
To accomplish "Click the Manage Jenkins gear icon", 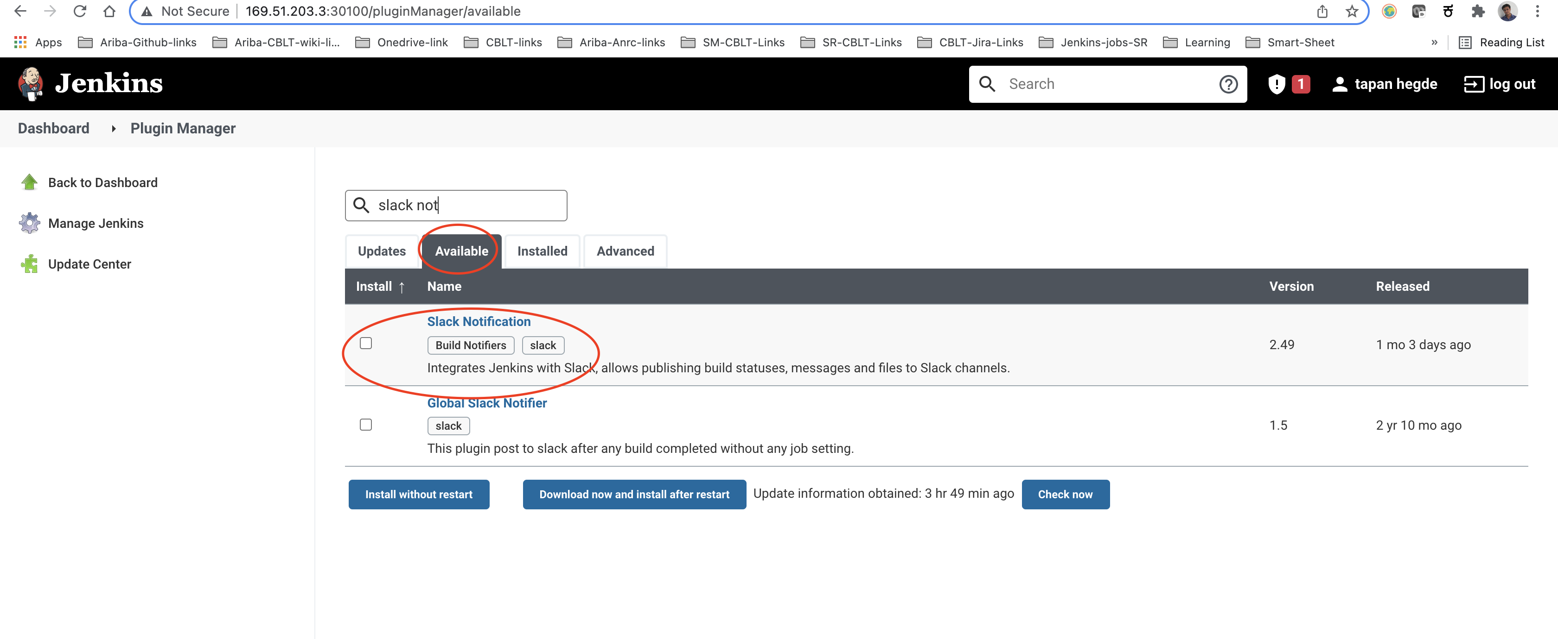I will pos(29,223).
